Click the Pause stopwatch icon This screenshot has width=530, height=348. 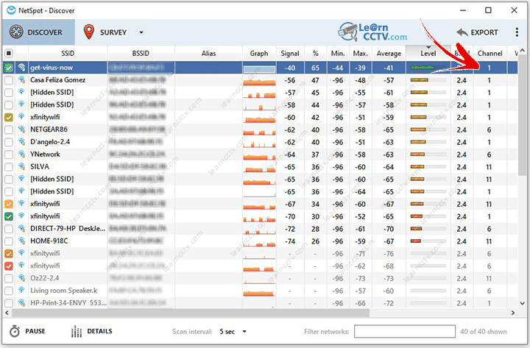click(x=14, y=331)
